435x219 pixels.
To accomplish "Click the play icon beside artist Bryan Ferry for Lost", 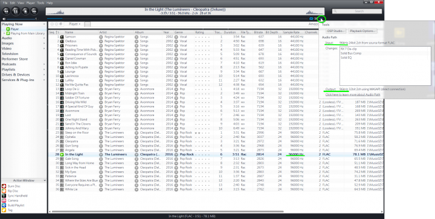I will point(101,115).
